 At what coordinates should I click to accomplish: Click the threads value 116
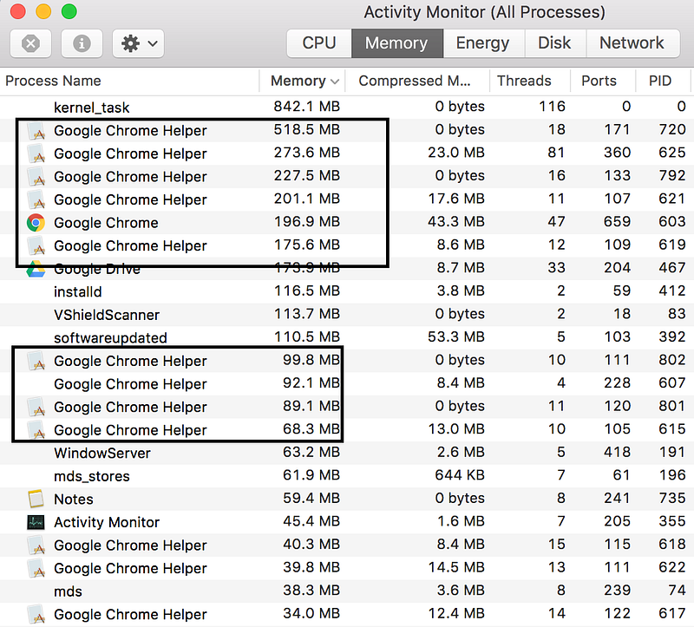pos(552,106)
